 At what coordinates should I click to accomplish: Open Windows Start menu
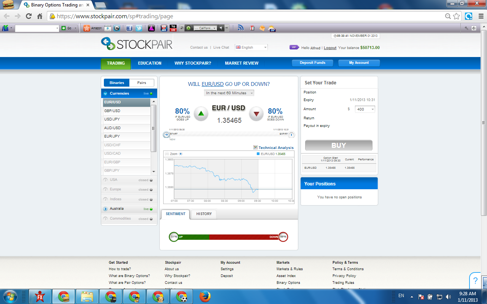10,296
